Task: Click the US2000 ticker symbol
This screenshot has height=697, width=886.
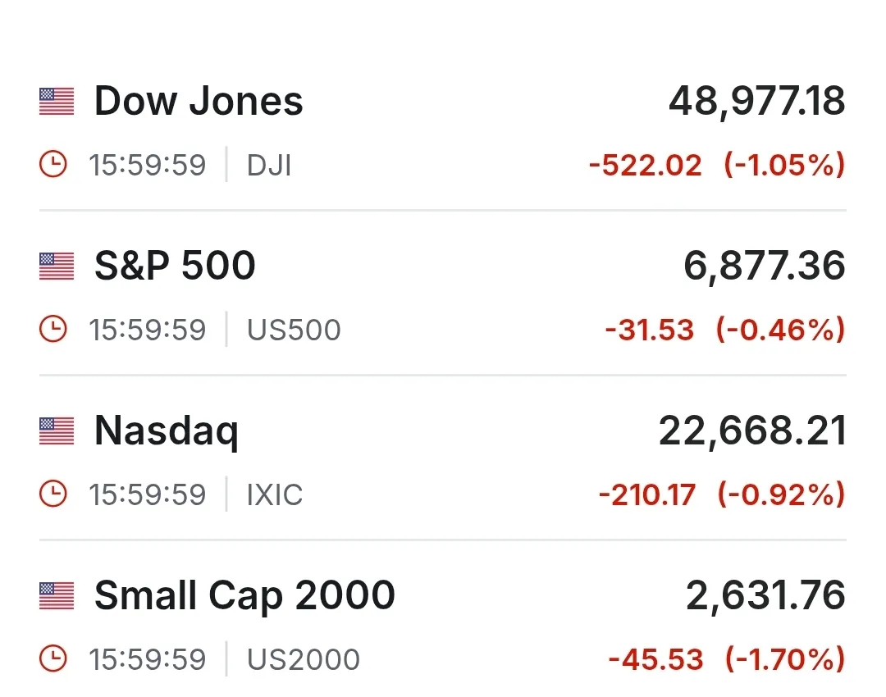Action: pos(304,659)
